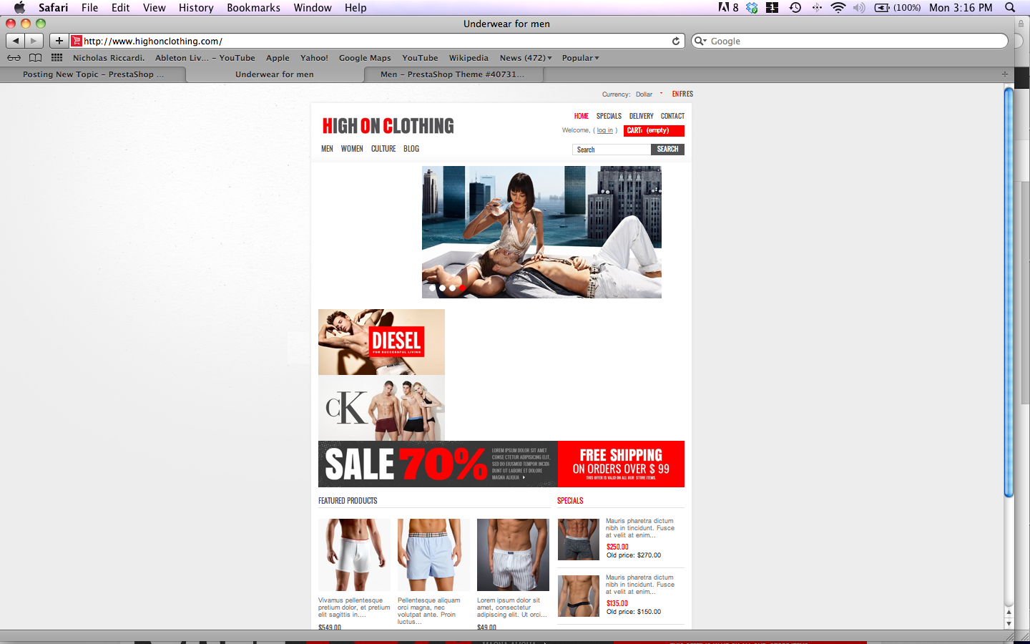
Task: Reload the page with the refresh icon
Action: (676, 41)
